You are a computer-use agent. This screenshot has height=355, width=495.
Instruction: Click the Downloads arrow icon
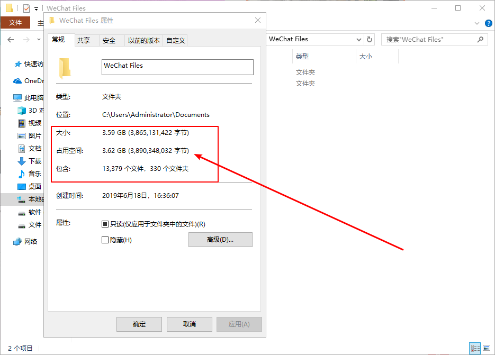pos(22,161)
